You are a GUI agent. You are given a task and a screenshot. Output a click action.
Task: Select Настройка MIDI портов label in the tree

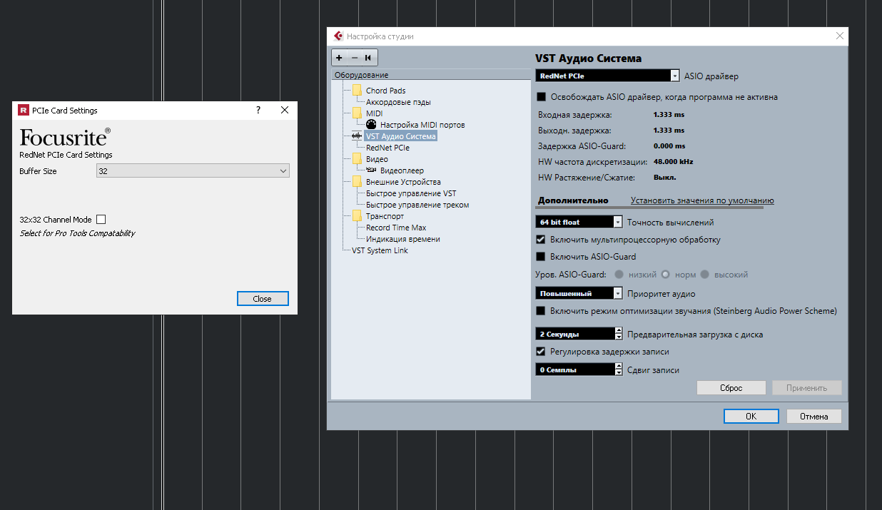422,125
